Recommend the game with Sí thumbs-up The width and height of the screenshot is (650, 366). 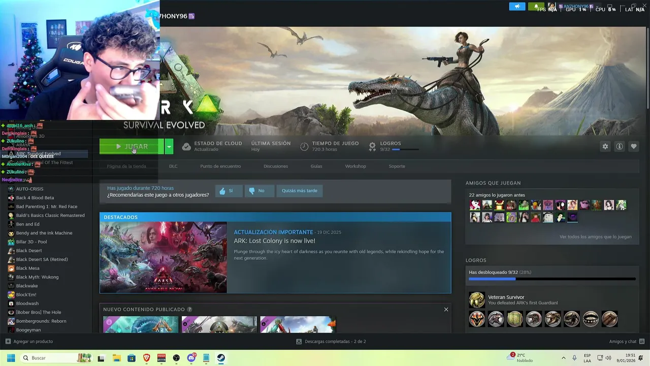pyautogui.click(x=229, y=191)
